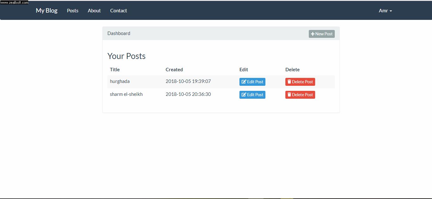Select the sharm el-sheikh title cell
Image resolution: width=432 pixels, height=199 pixels.
point(126,94)
